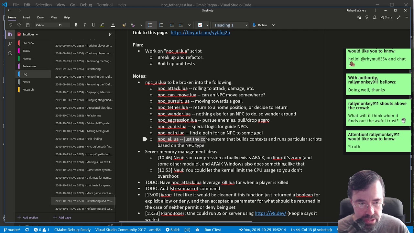The image size is (414, 233).
Task: Open the tags dropdown arrow
Action: pyautogui.click(x=207, y=25)
